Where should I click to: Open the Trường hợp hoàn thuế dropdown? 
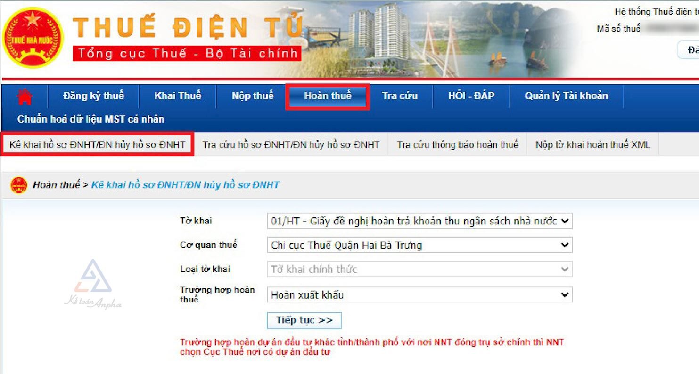click(419, 294)
